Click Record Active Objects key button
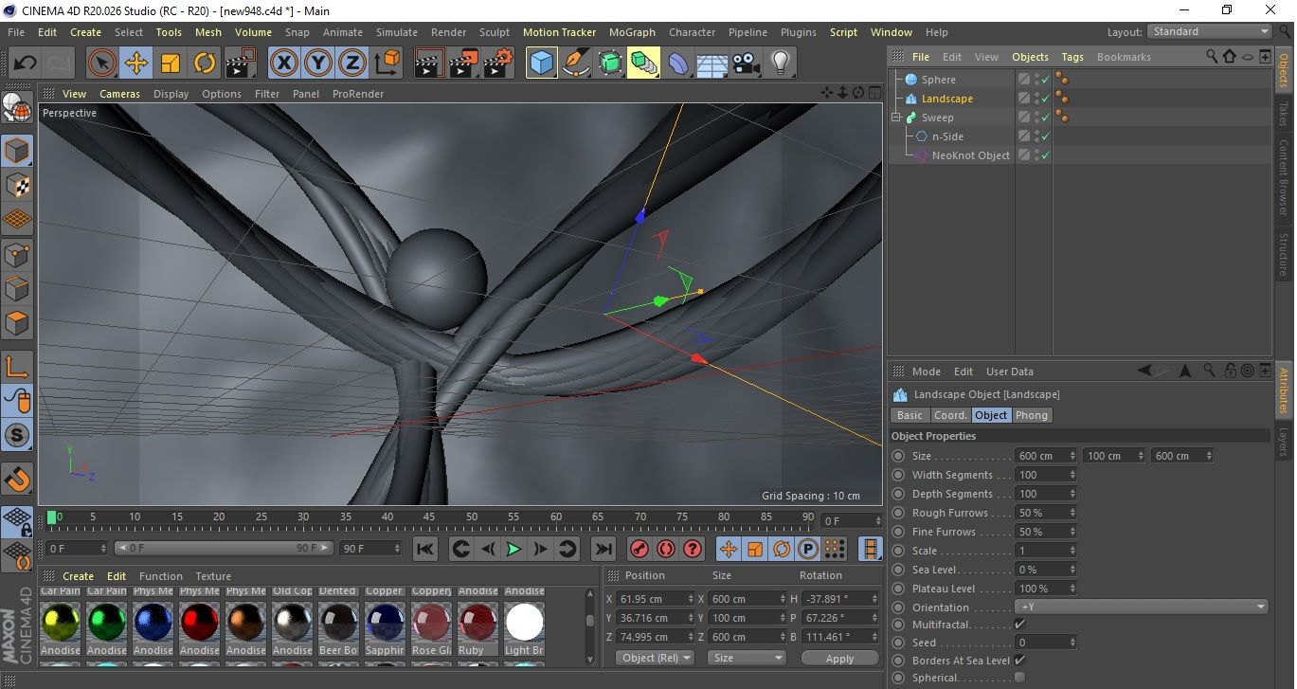This screenshot has height=689, width=1297. pyautogui.click(x=639, y=549)
